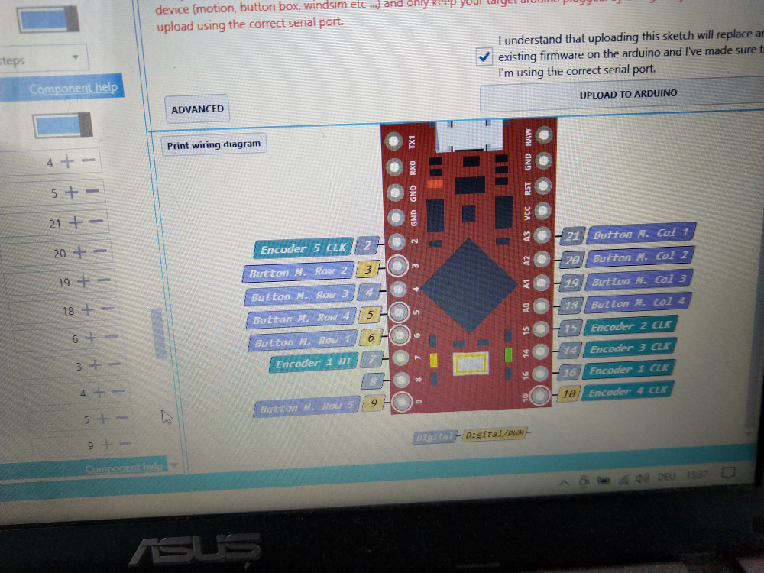Click the Button M. Row 4 label
Viewport: 764px width, 573px height.
(x=302, y=319)
